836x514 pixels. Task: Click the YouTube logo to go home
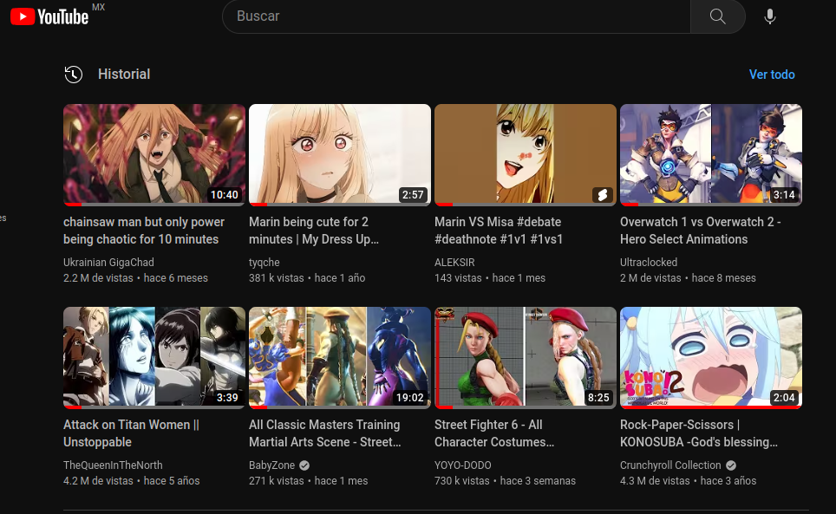49,16
